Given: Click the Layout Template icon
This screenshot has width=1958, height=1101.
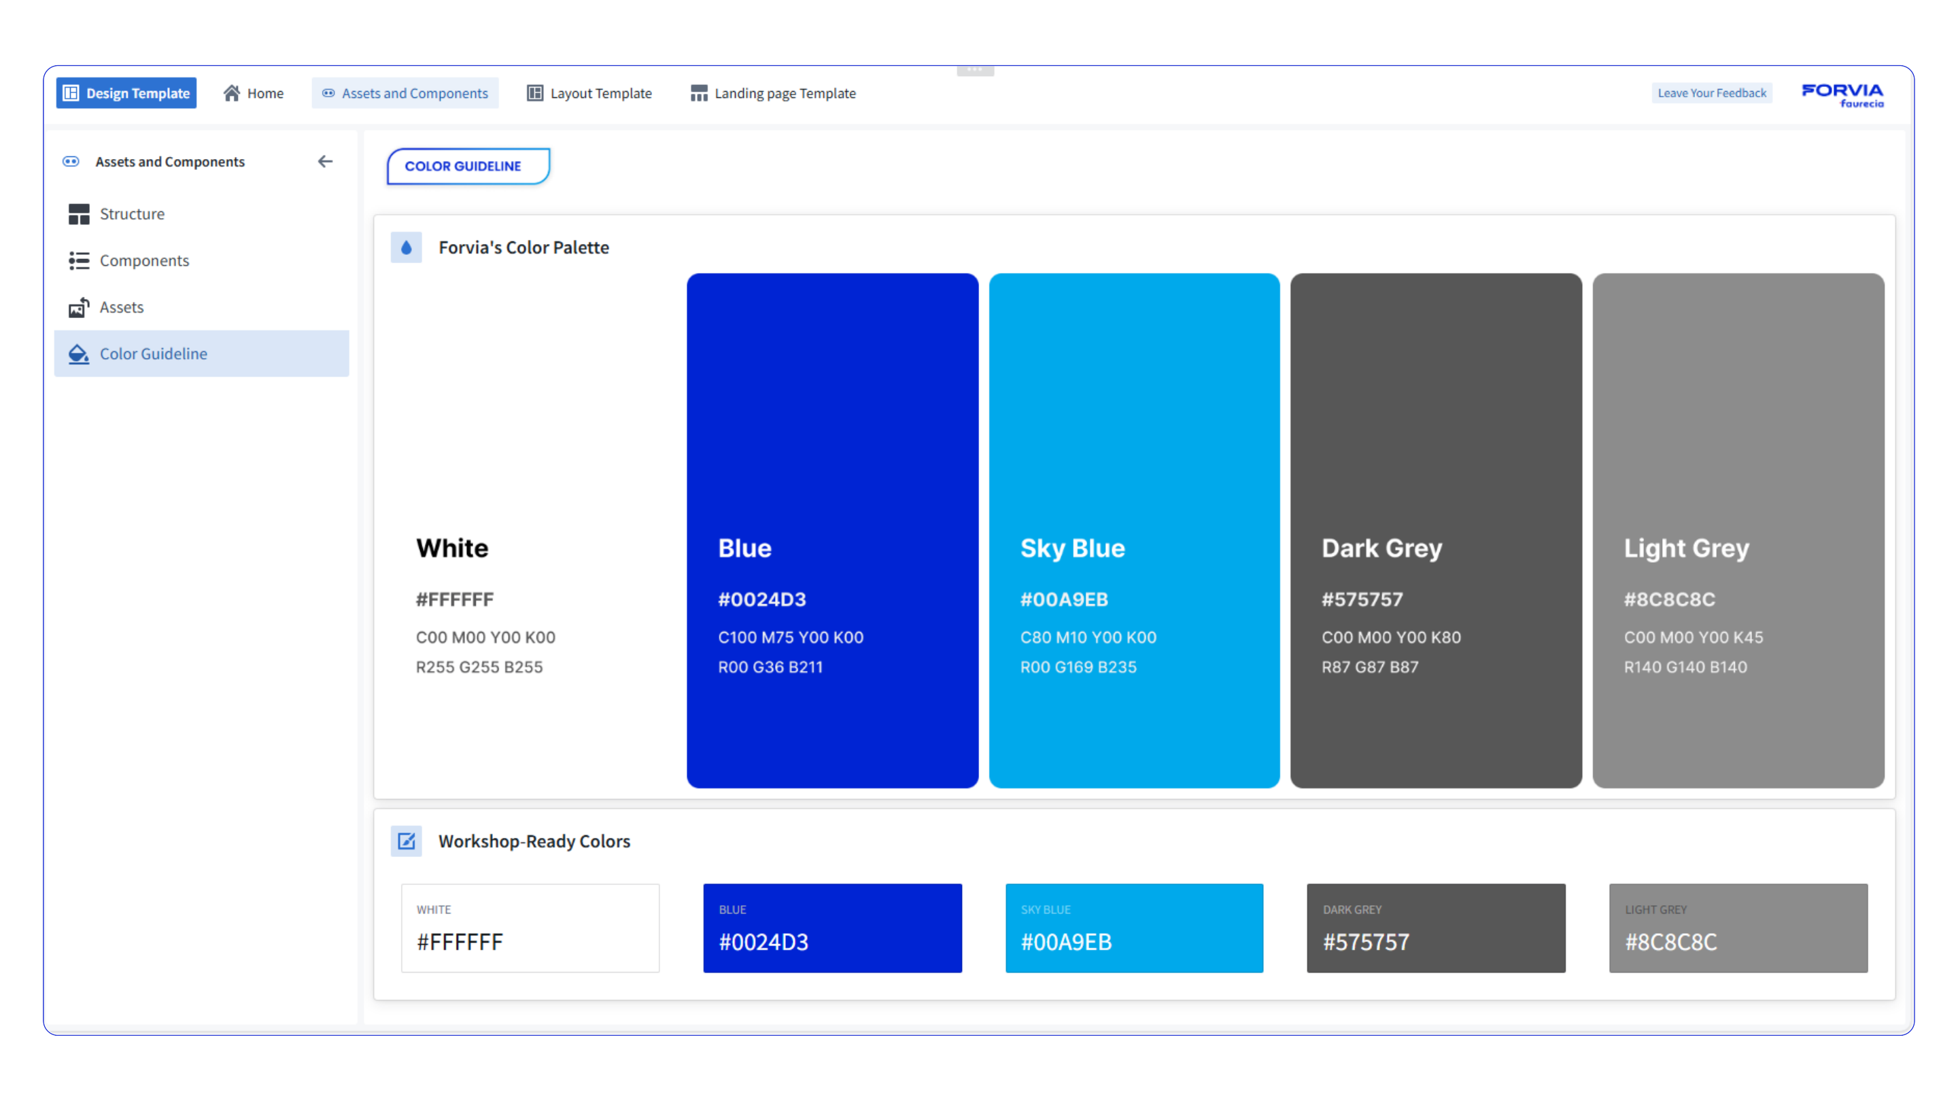Looking at the screenshot, I should coord(534,92).
